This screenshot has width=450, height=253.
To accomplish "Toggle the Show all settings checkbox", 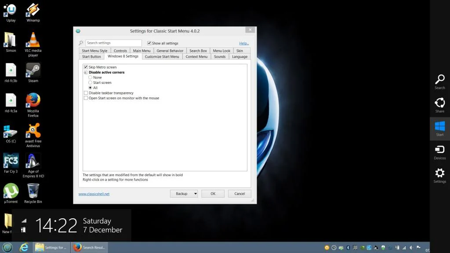I will [149, 43].
